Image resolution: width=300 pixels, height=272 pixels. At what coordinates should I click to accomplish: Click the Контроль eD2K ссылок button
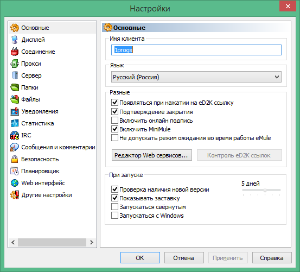[x=239, y=155]
